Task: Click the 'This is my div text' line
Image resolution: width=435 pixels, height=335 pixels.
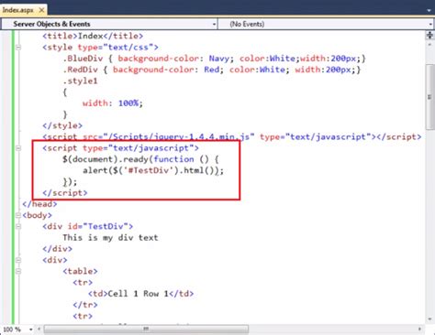Action: (x=110, y=238)
